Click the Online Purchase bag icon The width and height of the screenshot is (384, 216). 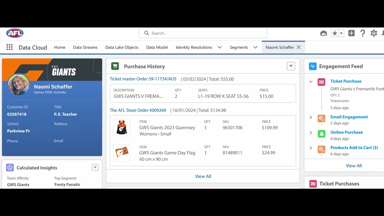click(x=322, y=134)
